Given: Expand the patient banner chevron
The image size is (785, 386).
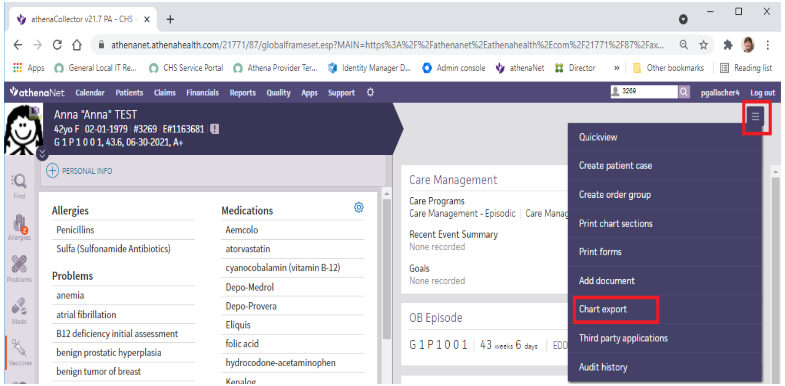Looking at the screenshot, I should [42, 153].
